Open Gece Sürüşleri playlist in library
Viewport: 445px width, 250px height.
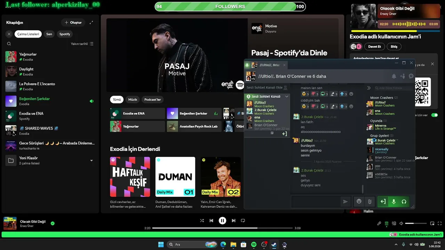[x=50, y=145]
